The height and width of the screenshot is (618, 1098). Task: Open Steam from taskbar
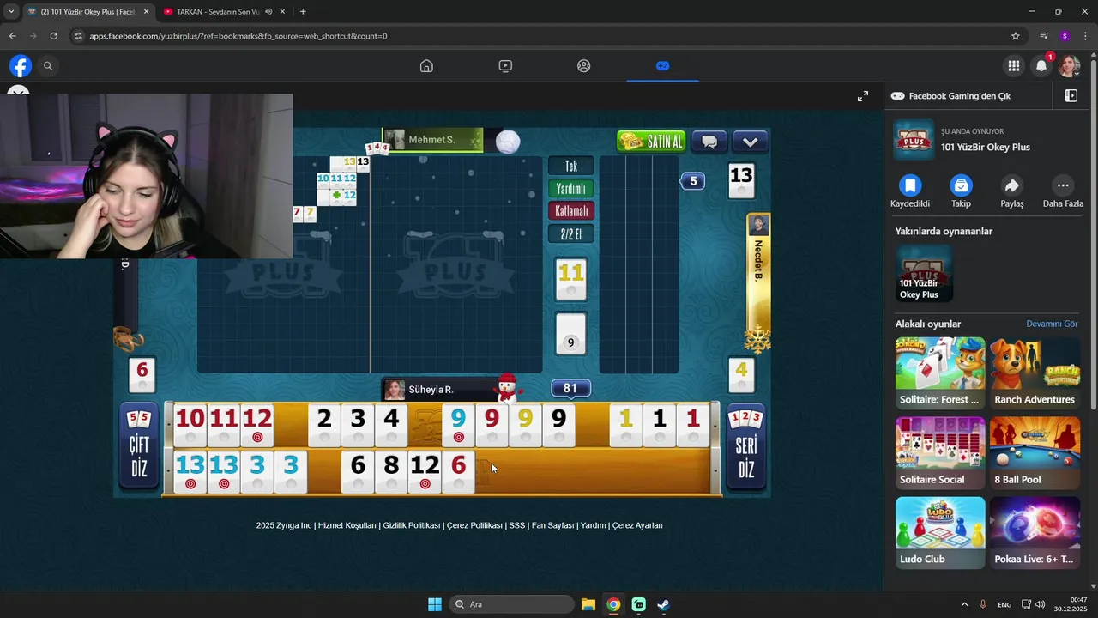[663, 604]
